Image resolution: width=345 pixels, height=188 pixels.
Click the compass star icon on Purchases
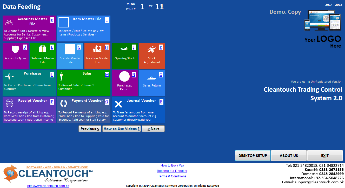9,76
